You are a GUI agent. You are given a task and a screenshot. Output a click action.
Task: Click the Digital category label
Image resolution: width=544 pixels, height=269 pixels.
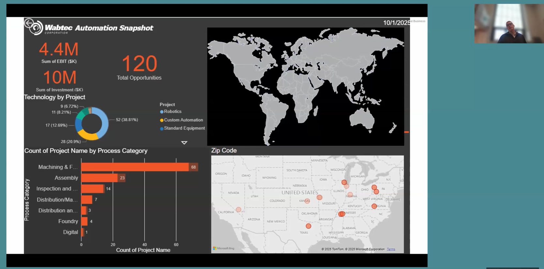(71, 232)
